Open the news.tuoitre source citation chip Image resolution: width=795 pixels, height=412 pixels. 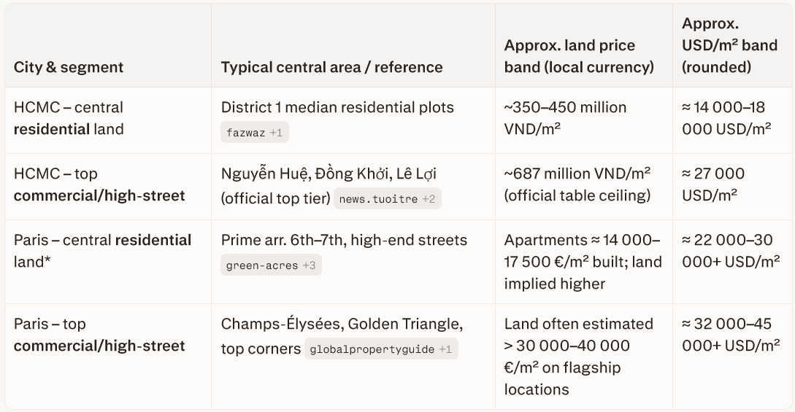(388, 198)
